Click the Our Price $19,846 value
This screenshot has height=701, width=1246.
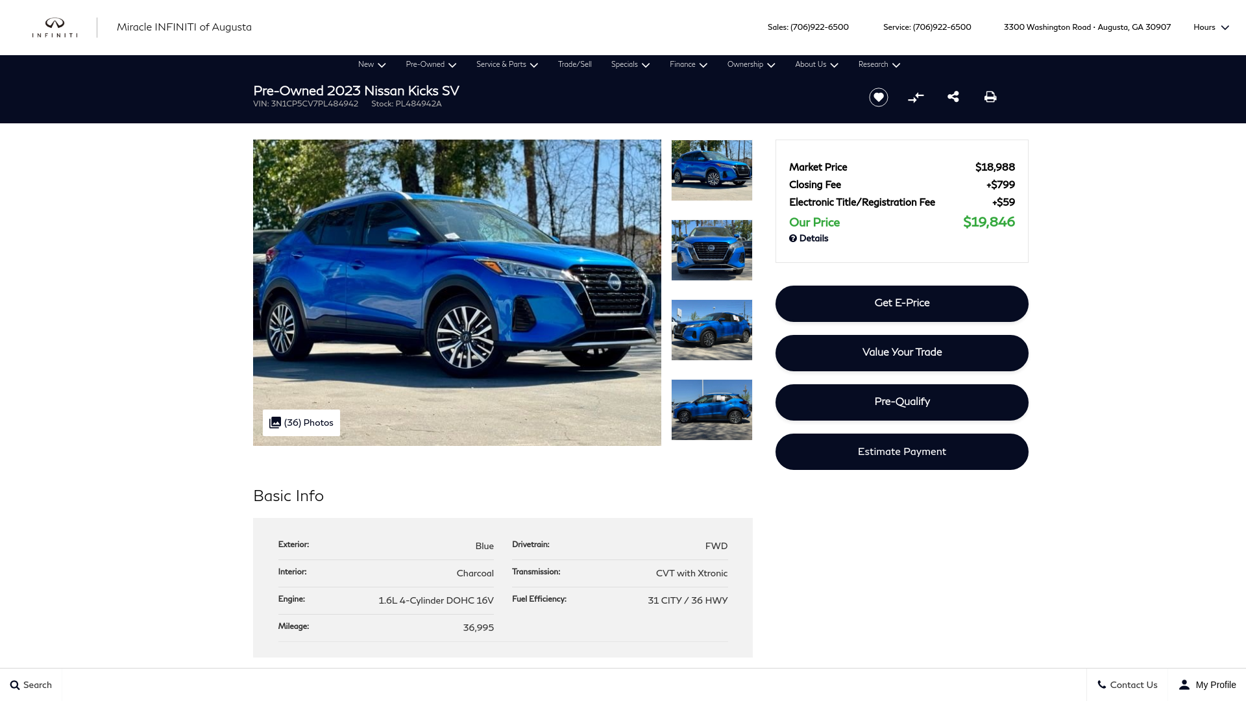coord(988,222)
